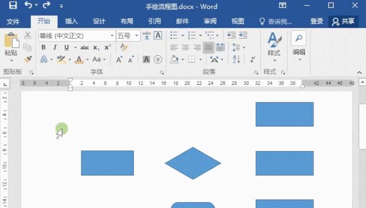Viewport: 366px width, 208px height.
Task: Cut selection with the scissors icon
Action: click(28, 35)
